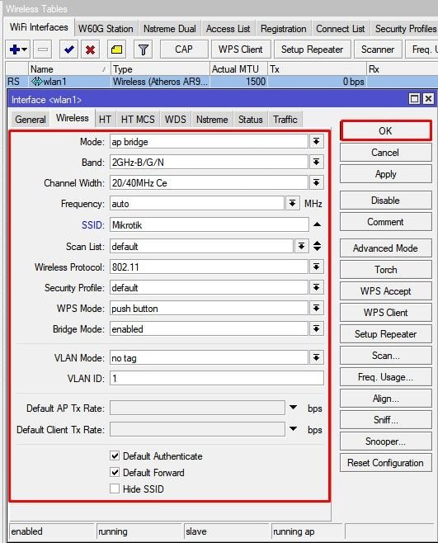Collapse the SSID field with up arrow
This screenshot has width=438, height=543.
pyautogui.click(x=317, y=224)
